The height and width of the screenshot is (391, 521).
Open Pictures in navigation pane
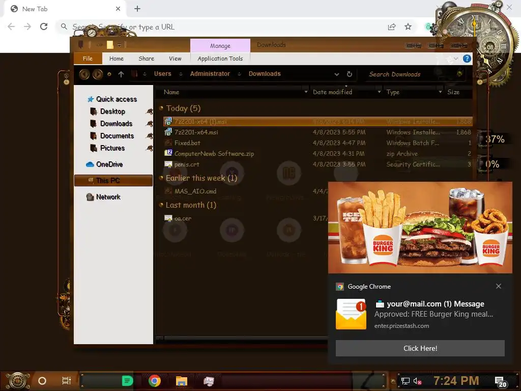[x=112, y=148]
